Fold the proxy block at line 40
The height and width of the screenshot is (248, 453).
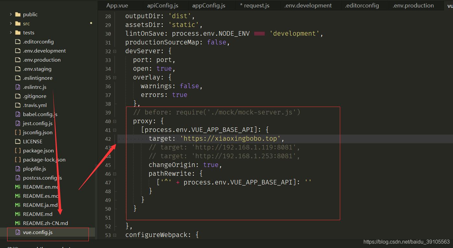(115, 121)
